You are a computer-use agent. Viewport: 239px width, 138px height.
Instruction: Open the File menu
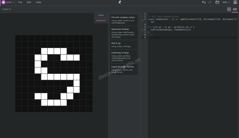20,2
